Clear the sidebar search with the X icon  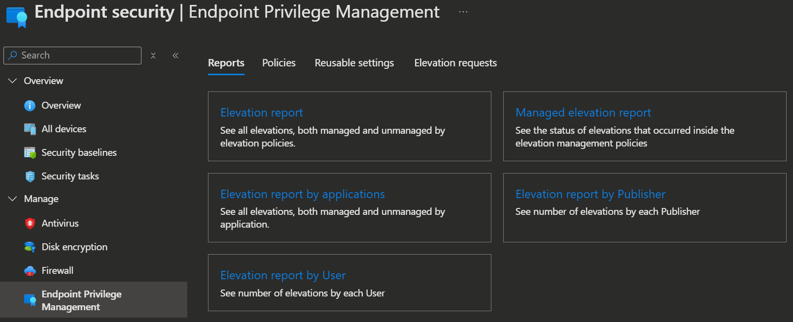pos(153,56)
